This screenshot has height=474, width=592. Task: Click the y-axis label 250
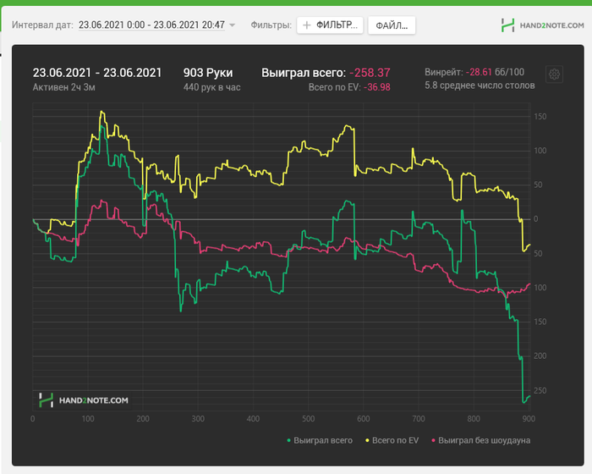click(x=540, y=390)
